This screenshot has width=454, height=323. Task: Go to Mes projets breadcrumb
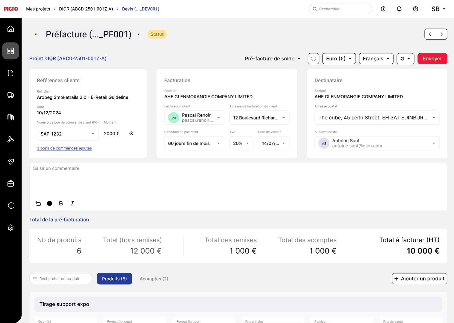(38, 9)
